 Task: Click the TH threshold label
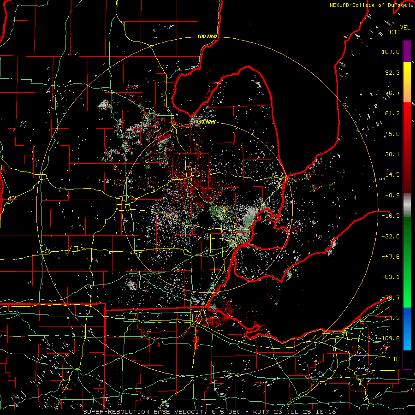click(396, 359)
